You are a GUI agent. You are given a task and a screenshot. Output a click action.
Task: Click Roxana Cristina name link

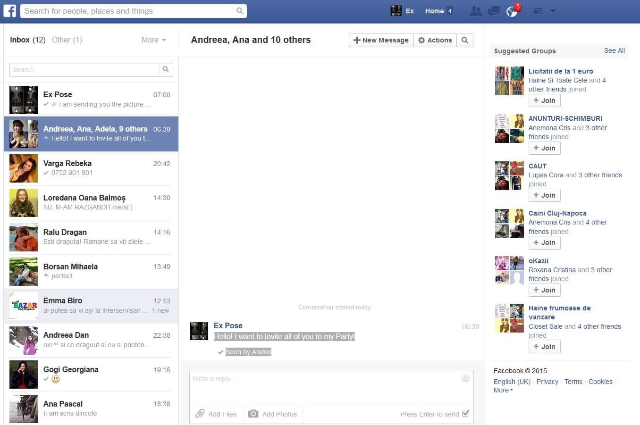click(x=552, y=270)
